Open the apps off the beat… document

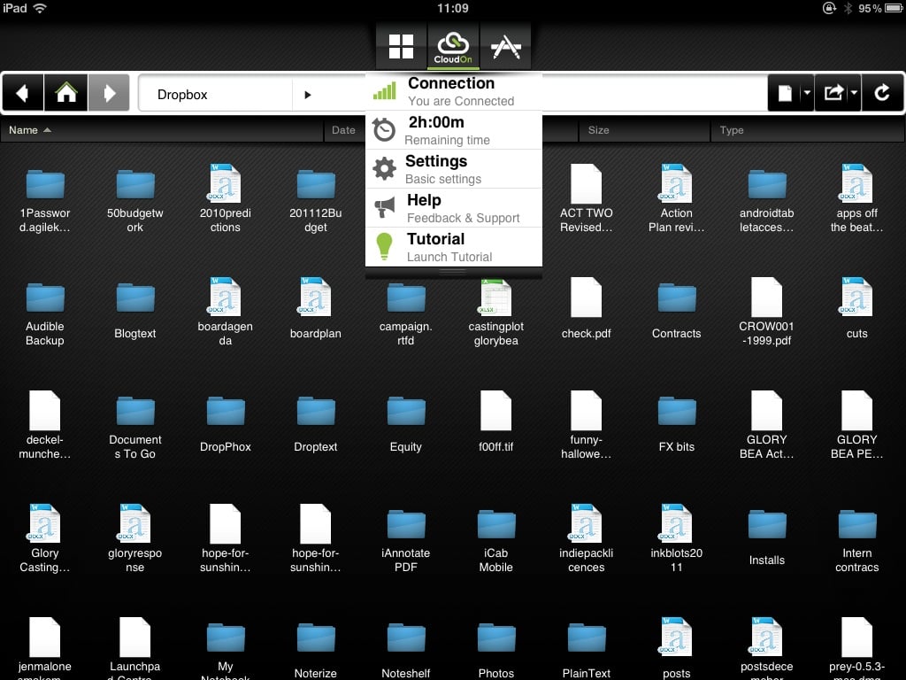click(856, 199)
